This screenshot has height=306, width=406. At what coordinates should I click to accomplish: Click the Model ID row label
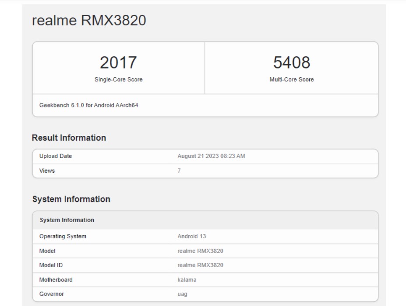(x=51, y=265)
